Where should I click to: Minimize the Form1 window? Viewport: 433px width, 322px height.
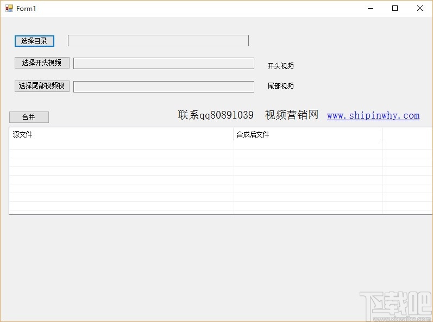pyautogui.click(x=371, y=8)
